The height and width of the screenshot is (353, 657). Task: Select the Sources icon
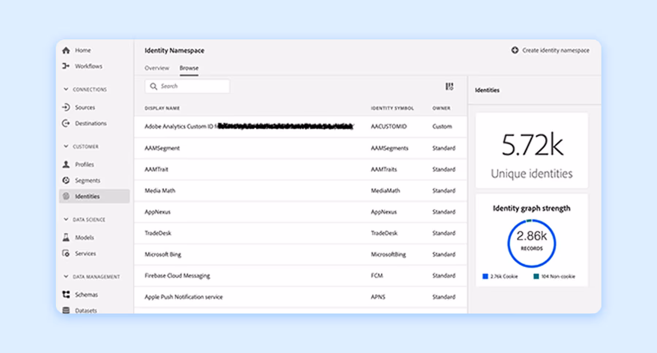click(66, 107)
